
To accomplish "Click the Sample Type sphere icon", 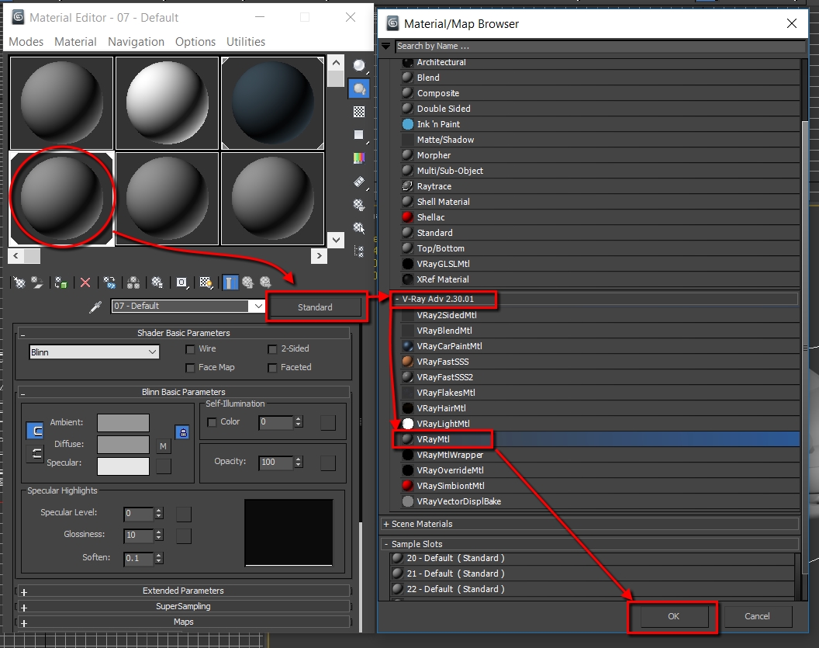I will pos(359,66).
